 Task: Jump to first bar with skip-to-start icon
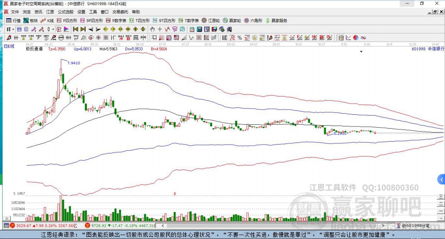click(76, 29)
